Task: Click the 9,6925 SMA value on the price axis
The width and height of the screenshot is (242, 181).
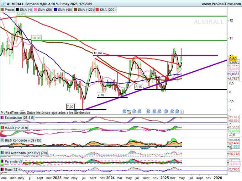Action: 234,62
